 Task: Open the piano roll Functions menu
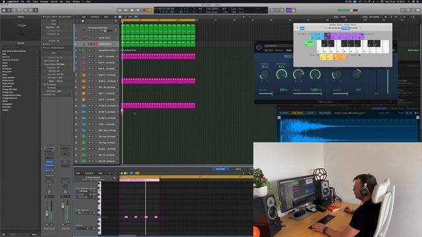89,173
